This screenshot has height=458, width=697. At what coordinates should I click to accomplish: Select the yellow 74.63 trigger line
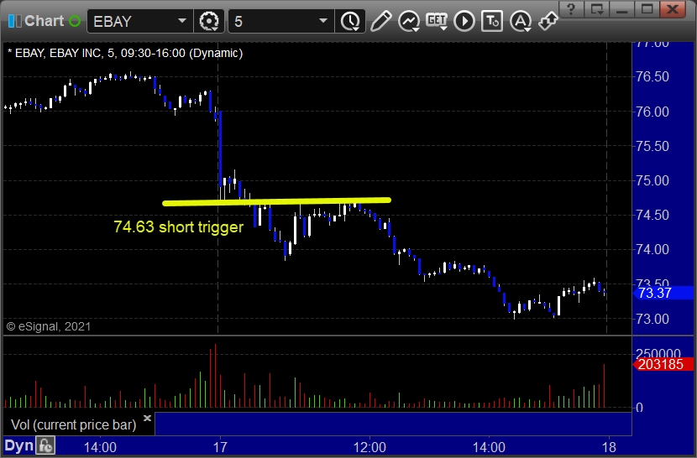(x=276, y=201)
